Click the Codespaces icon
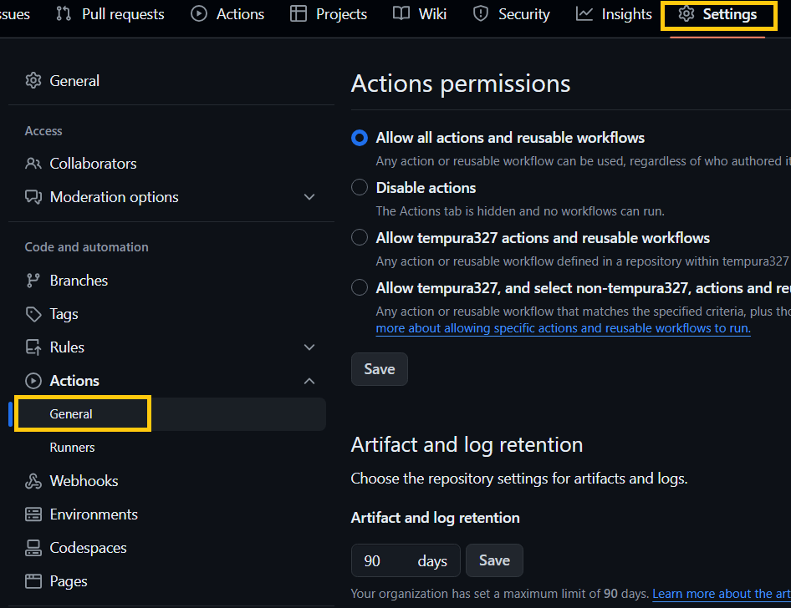791x608 pixels. click(33, 548)
